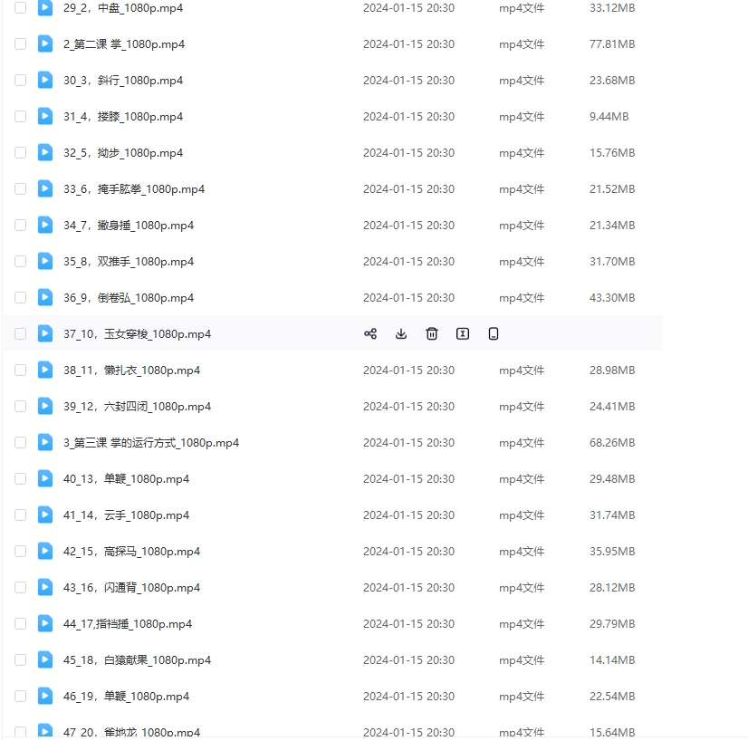Rename the 37_10 玉女穿梭 file
Image resolution: width=748 pixels, height=741 pixels.
[463, 333]
